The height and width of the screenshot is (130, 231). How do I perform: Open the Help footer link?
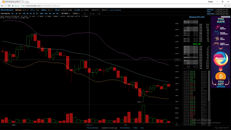(142, 128)
